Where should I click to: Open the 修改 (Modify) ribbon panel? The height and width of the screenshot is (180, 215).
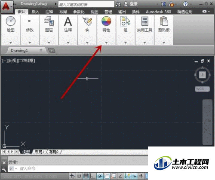(30, 30)
